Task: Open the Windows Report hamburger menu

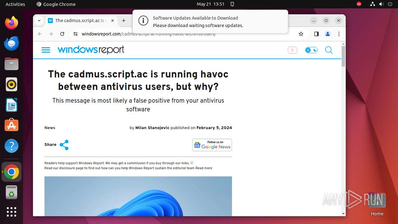Action: tap(46, 50)
